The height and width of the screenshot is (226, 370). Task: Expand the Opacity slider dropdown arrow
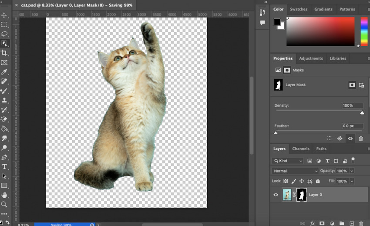tap(352, 171)
